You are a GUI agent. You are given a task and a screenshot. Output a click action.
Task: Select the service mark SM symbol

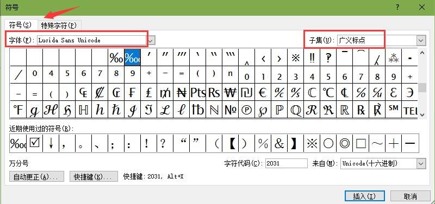pos(393,110)
